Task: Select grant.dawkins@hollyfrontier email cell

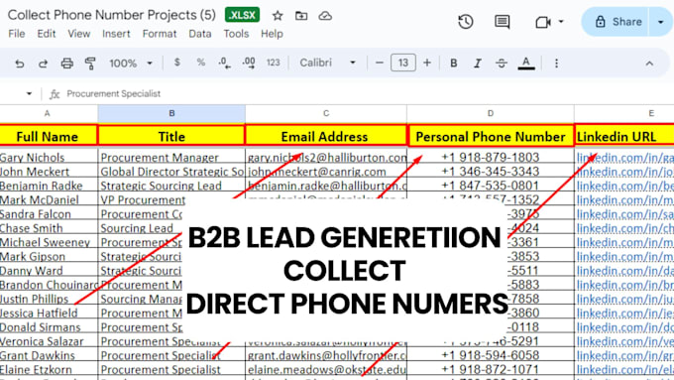Action: coord(326,355)
